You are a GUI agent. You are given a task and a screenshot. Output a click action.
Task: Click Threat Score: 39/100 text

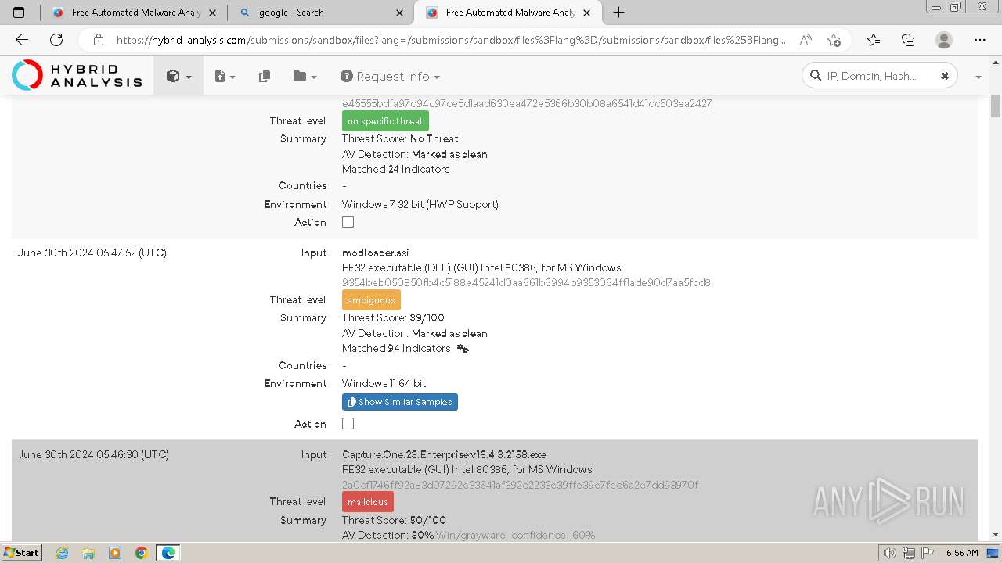coord(393,317)
